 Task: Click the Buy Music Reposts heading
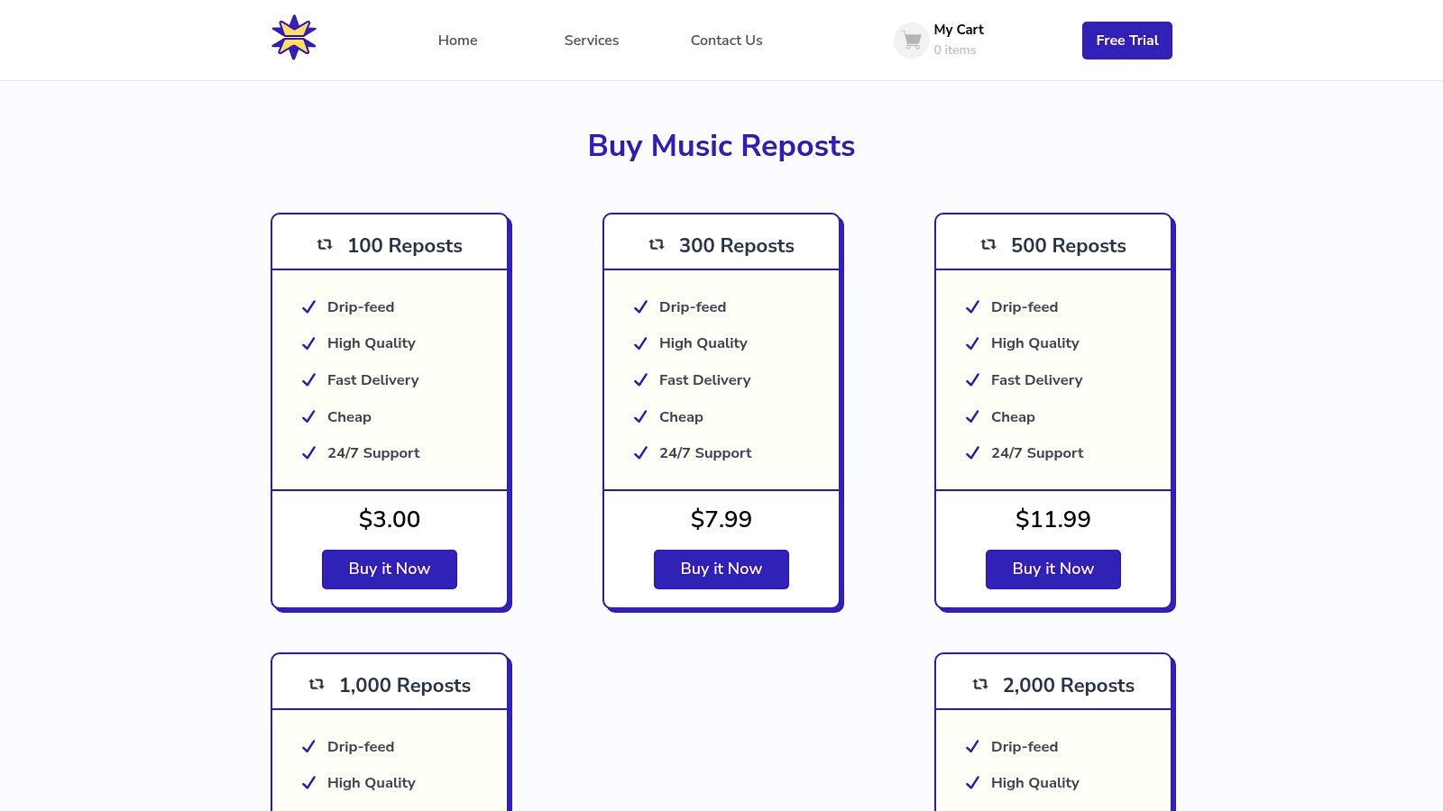[721, 146]
